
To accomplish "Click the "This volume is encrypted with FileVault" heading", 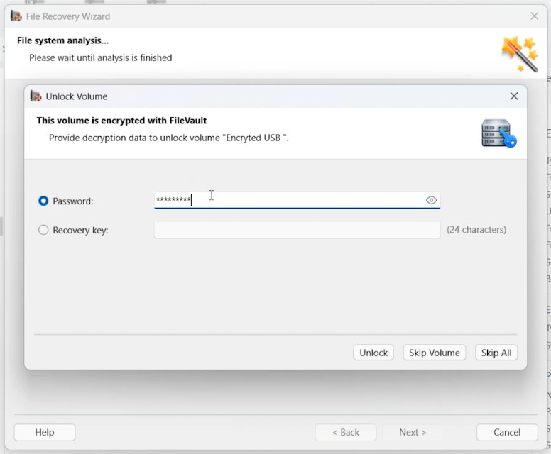I will point(121,121).
